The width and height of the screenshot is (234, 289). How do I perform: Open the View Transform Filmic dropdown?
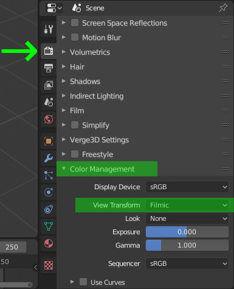pos(187,205)
